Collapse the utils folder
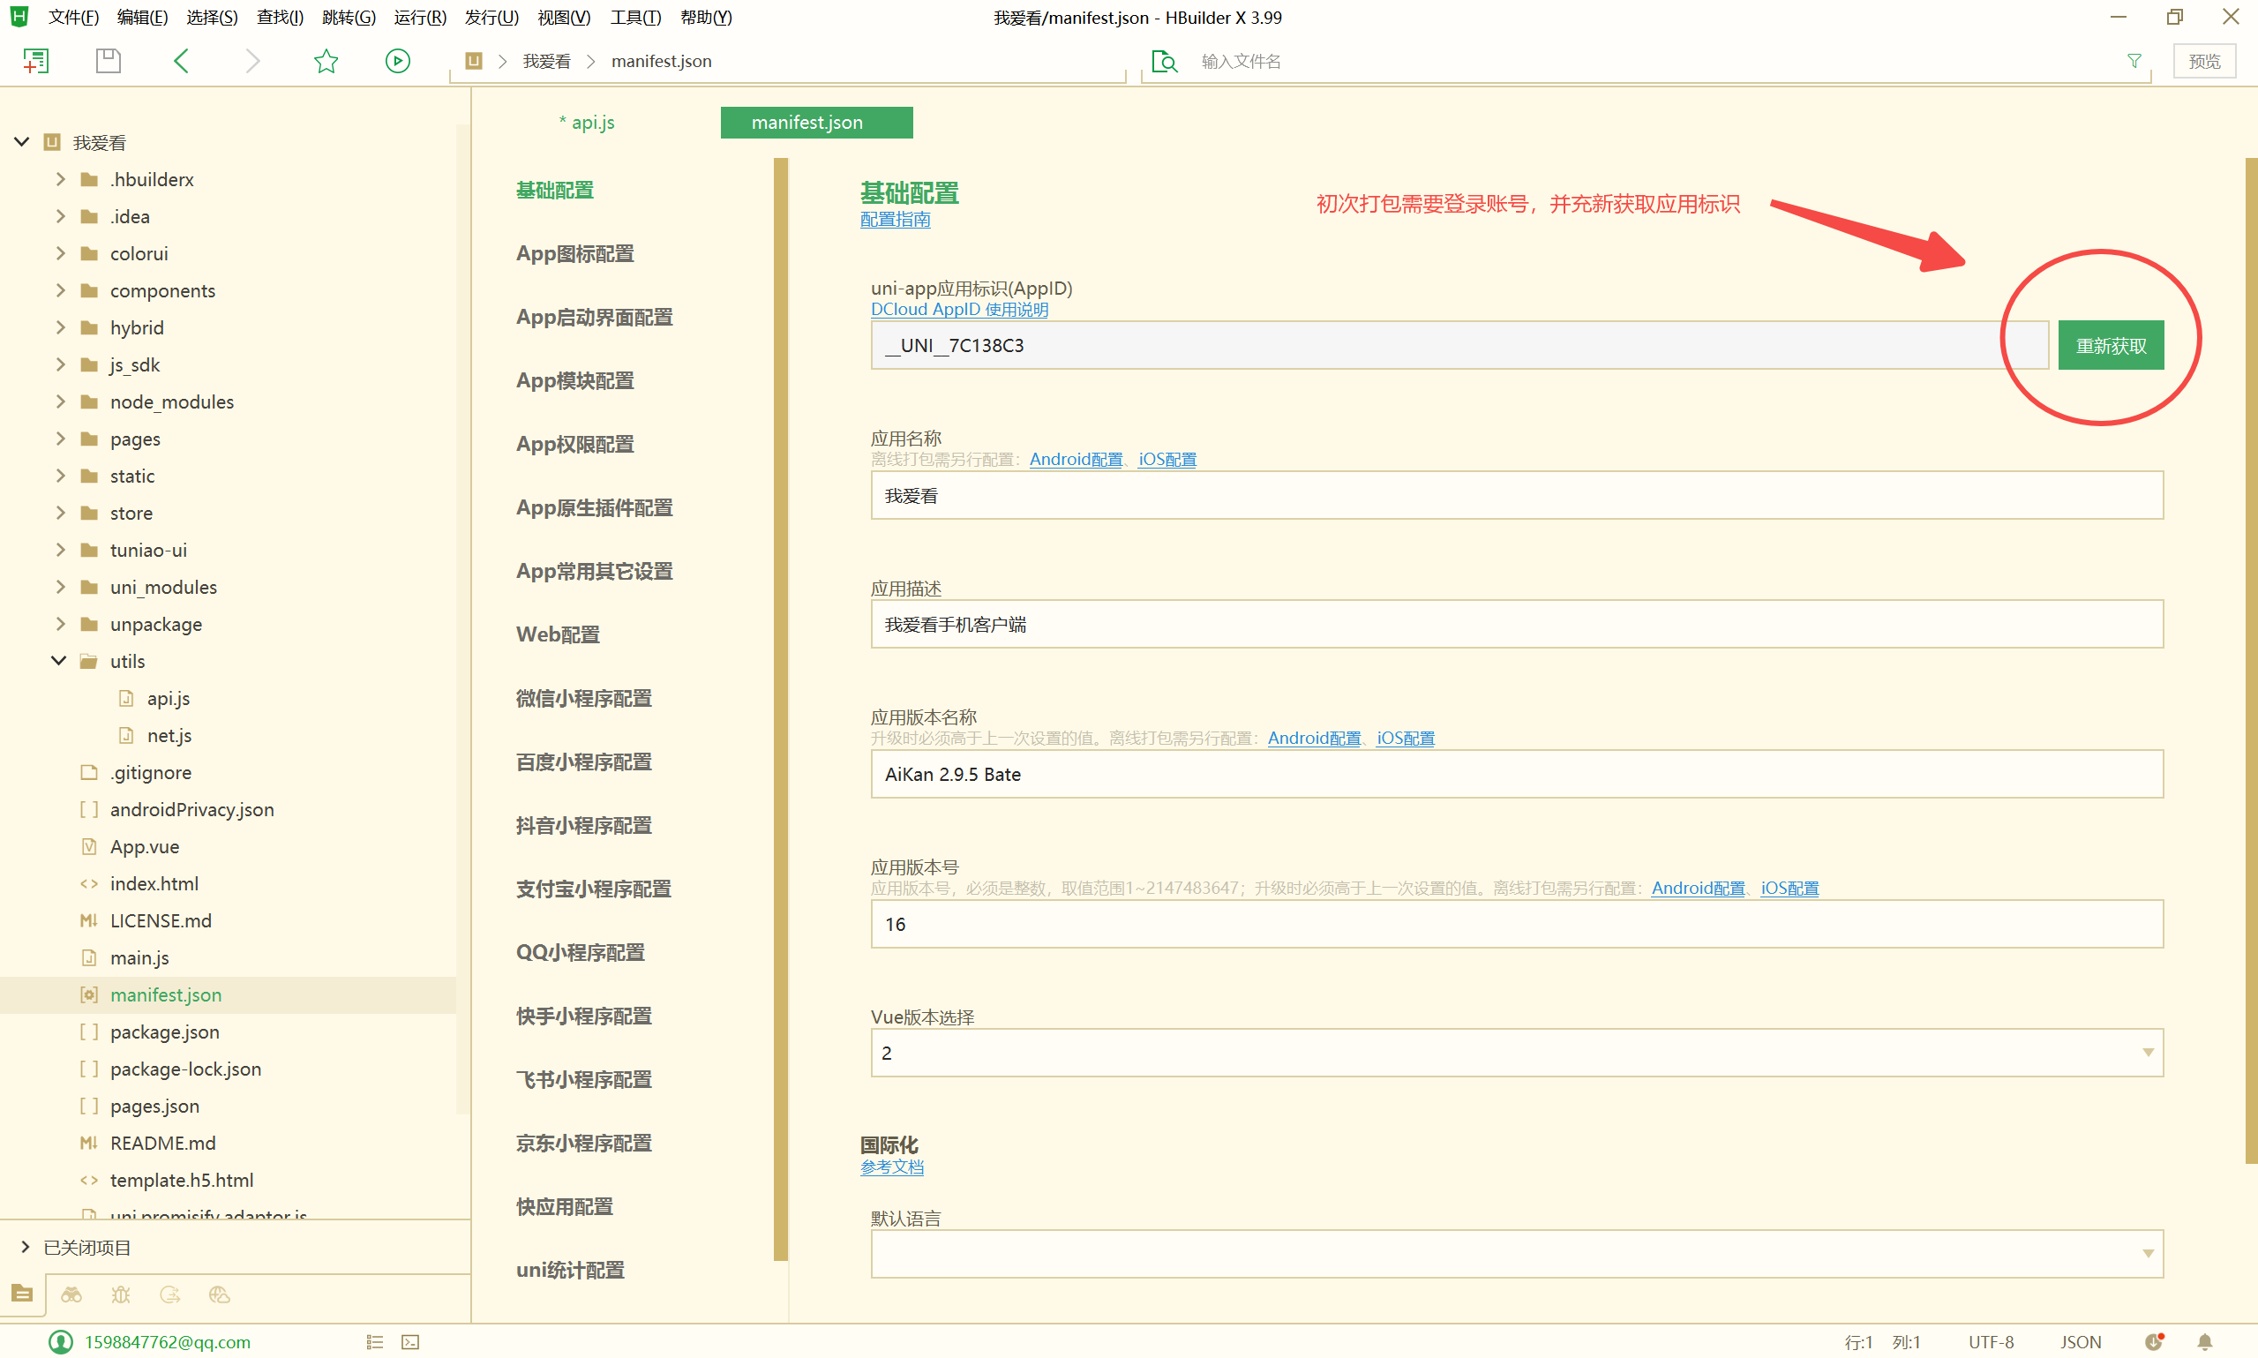This screenshot has height=1358, width=2258. point(58,661)
